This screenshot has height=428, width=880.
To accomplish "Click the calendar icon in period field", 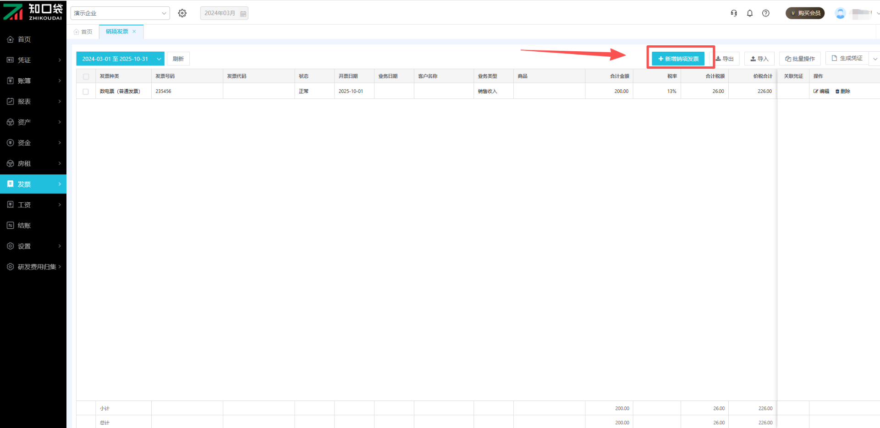I will coord(243,14).
